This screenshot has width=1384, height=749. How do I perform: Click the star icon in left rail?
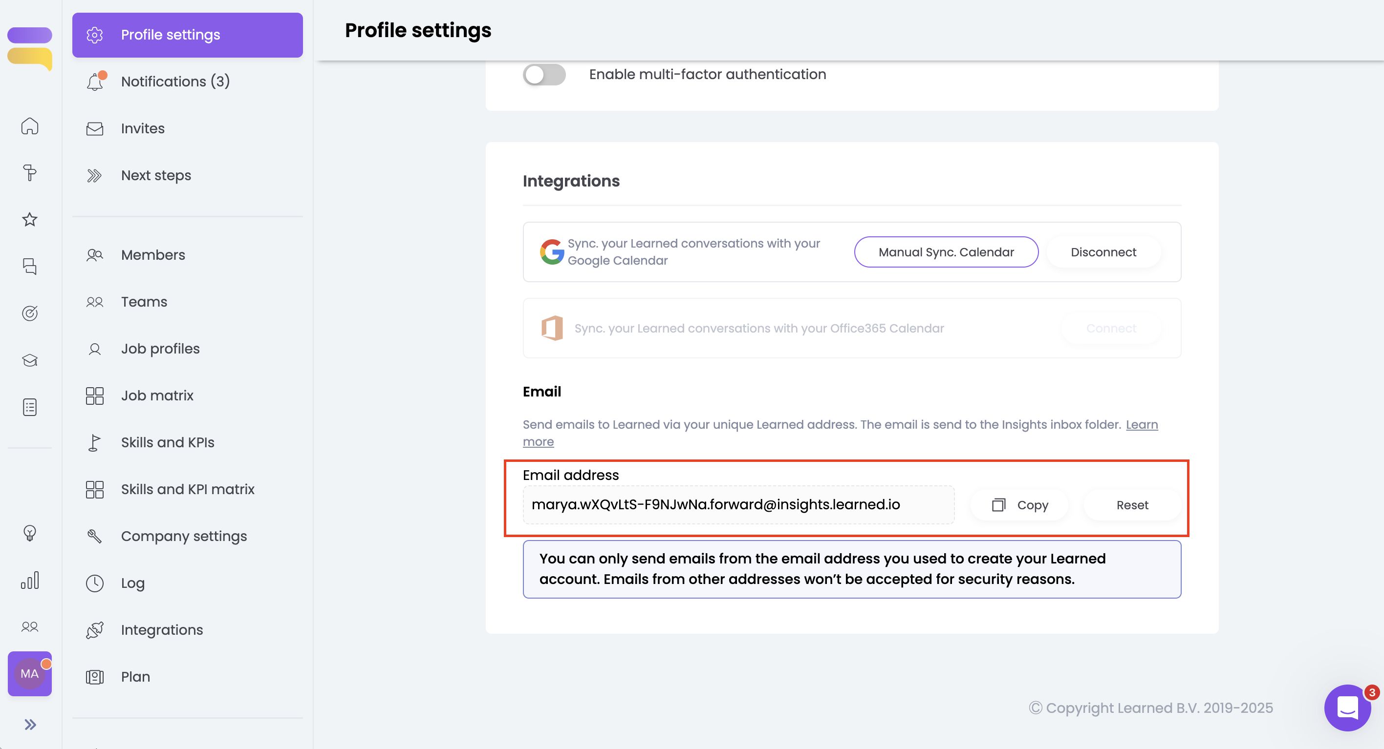(29, 220)
